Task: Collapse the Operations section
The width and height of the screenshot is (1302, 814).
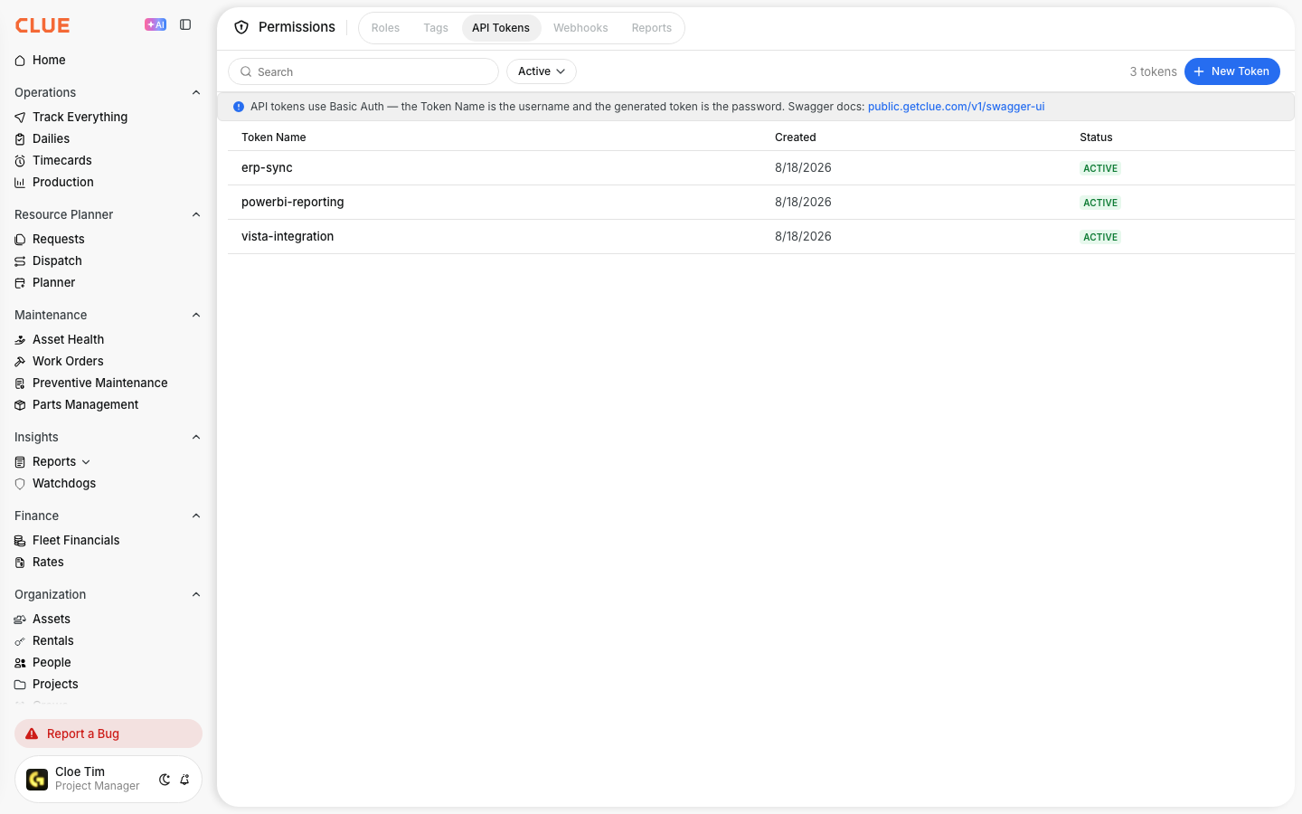Action: [x=196, y=92]
